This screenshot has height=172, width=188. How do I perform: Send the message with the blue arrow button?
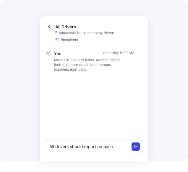[x=136, y=147]
